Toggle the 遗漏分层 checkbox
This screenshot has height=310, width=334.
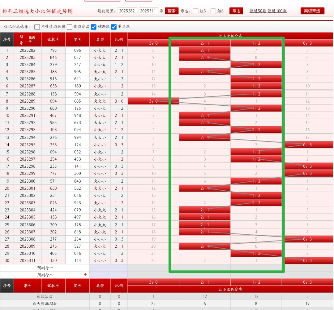(x=70, y=27)
